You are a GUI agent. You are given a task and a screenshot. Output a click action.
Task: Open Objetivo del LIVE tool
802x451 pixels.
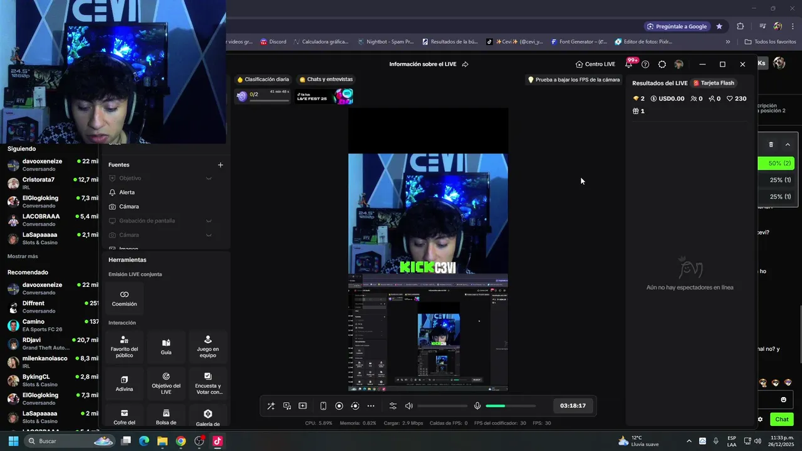(x=166, y=384)
